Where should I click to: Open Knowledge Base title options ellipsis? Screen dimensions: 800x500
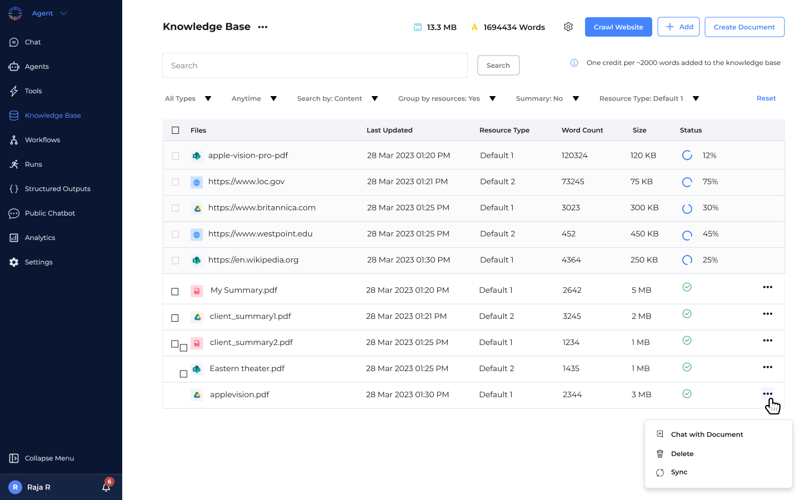pos(263,27)
